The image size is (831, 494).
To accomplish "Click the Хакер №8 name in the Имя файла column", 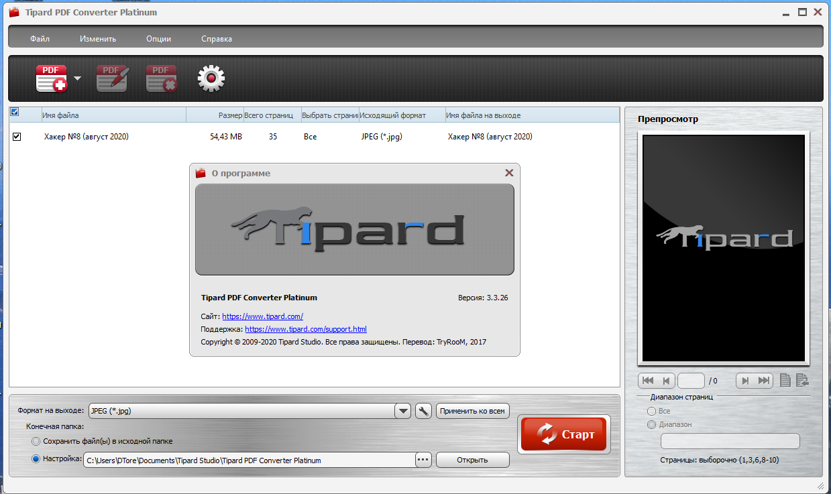I will pyautogui.click(x=86, y=137).
